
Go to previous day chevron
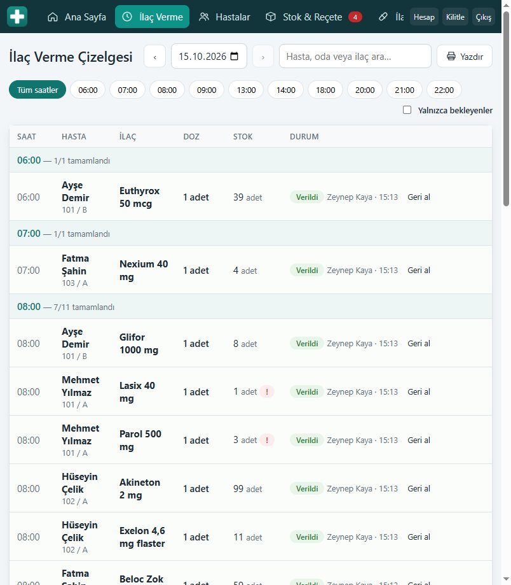[x=155, y=57]
